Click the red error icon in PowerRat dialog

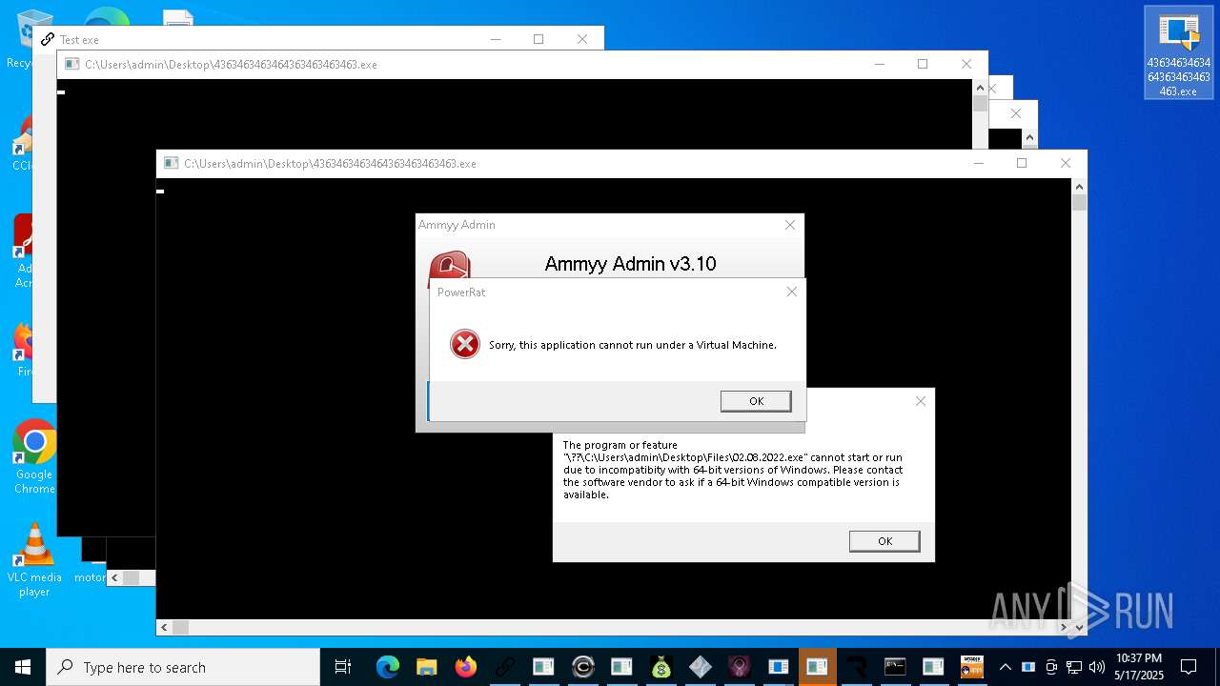tap(465, 344)
